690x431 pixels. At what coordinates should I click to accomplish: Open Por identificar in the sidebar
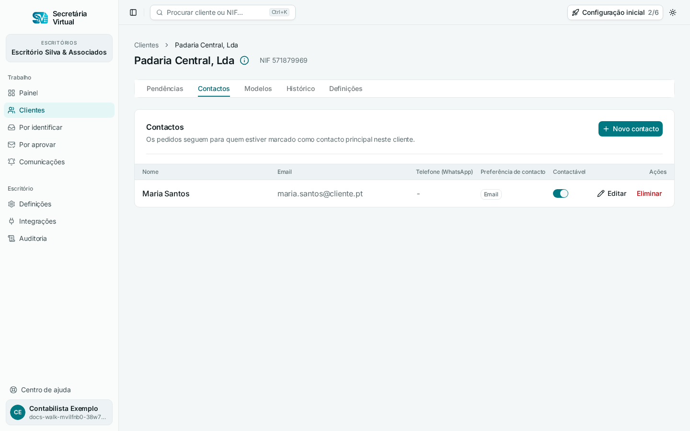[x=59, y=127]
